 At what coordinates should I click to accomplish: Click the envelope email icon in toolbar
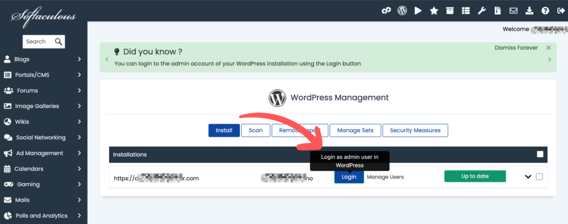514,11
